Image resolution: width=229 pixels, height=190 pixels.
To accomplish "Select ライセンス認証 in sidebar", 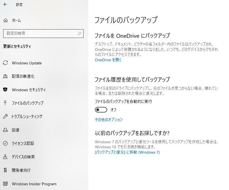I will (x=23, y=143).
